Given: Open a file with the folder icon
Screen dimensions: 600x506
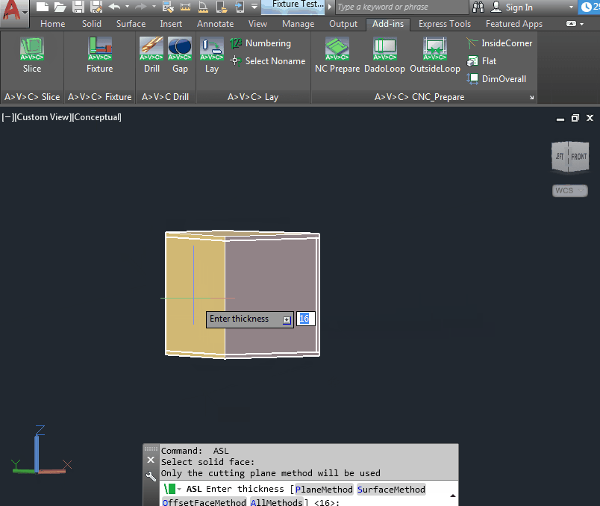Looking at the screenshot, I should click(60, 7).
